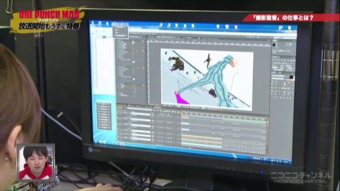The width and height of the screenshot is (340, 191).
Task: Select the short orange bar of the top timeline layer
Action: coord(185,118)
